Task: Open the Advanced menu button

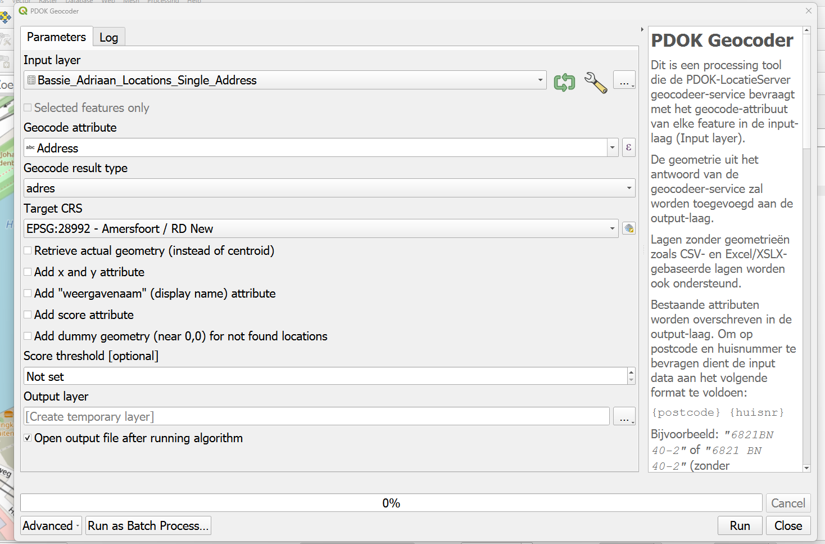Action: point(51,525)
